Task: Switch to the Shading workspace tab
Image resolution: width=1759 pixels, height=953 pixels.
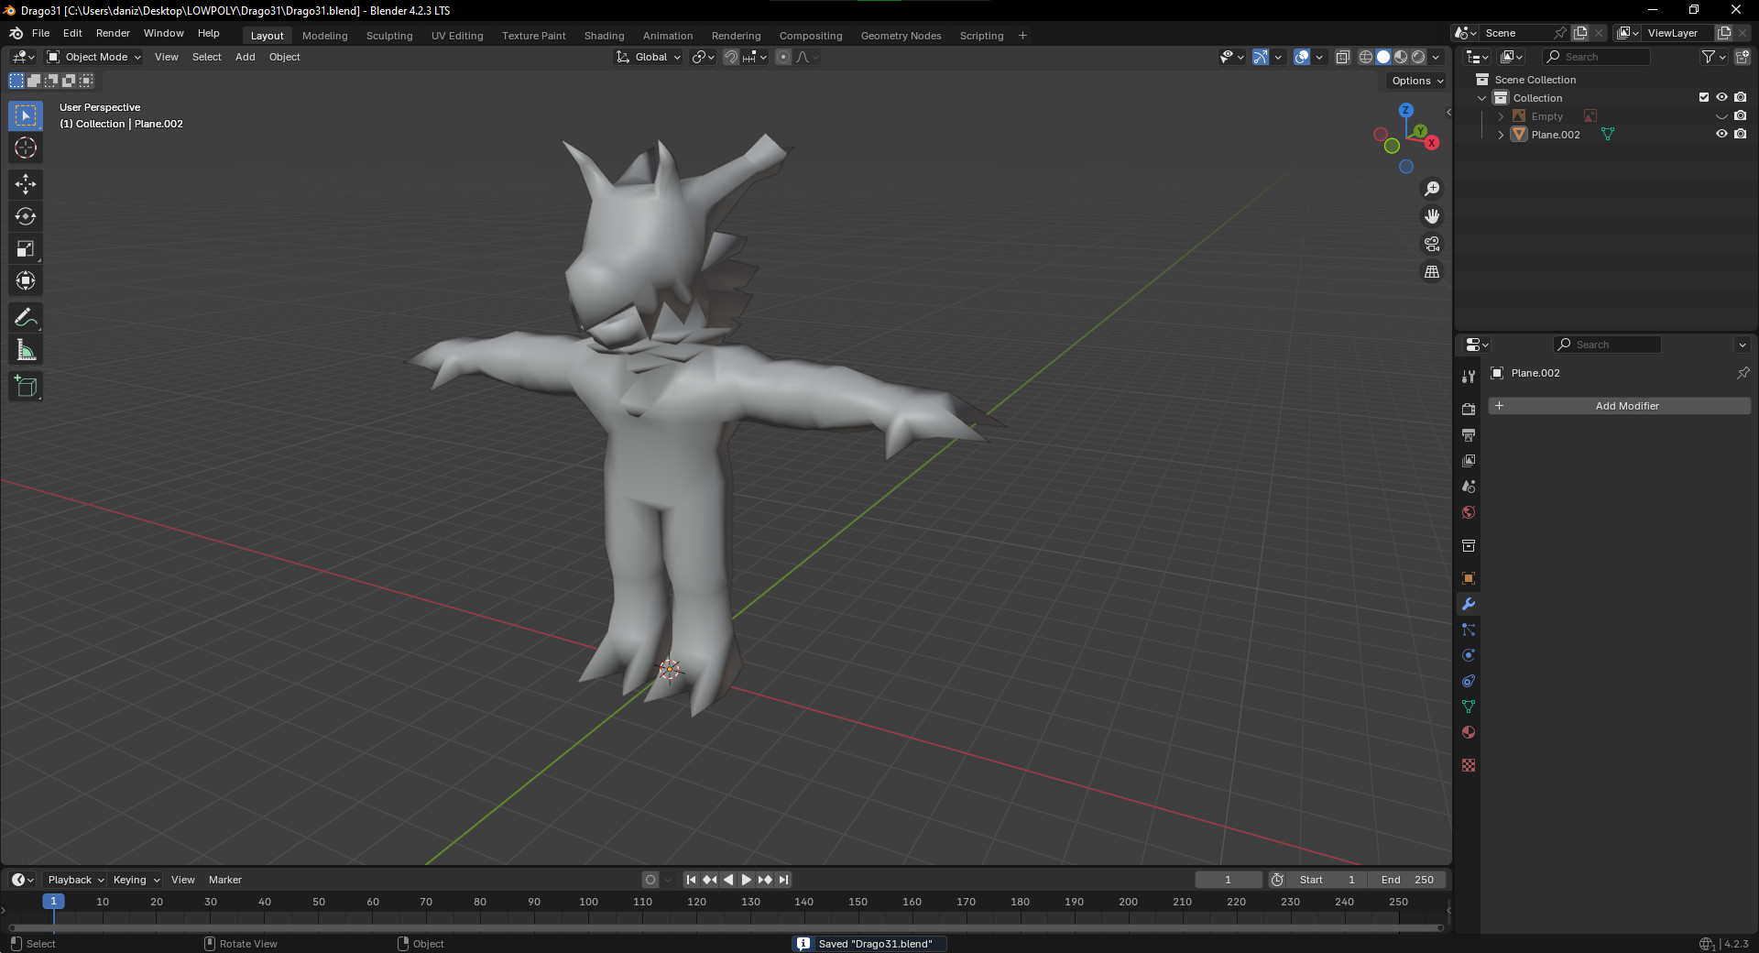Action: tap(604, 36)
